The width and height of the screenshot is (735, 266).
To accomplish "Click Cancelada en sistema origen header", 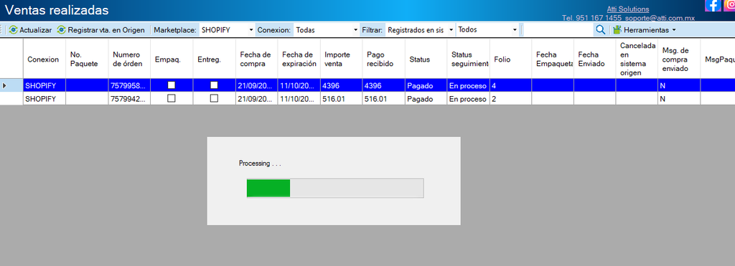I will (637, 60).
